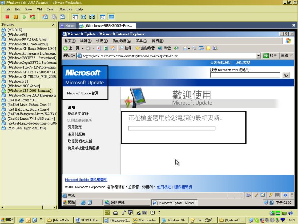
Task: Reset the virtual machine from the VMware toolbar
Action: (33, 17)
